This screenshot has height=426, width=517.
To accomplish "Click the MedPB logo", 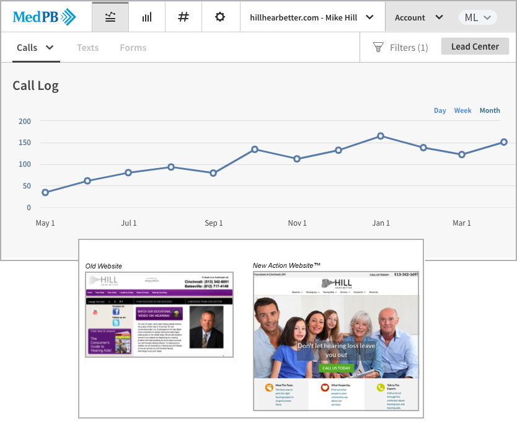I will coord(44,17).
